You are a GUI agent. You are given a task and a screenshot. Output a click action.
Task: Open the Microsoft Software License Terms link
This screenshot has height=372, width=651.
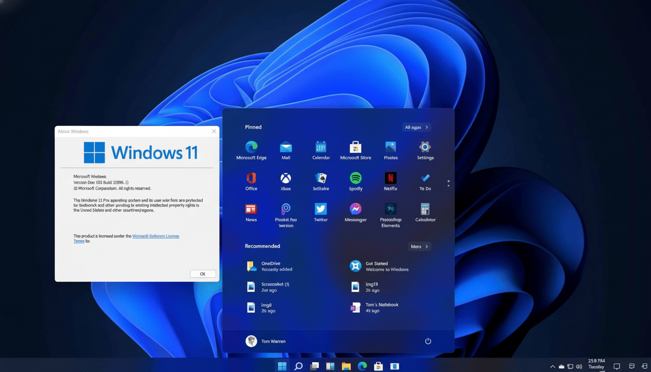point(155,236)
